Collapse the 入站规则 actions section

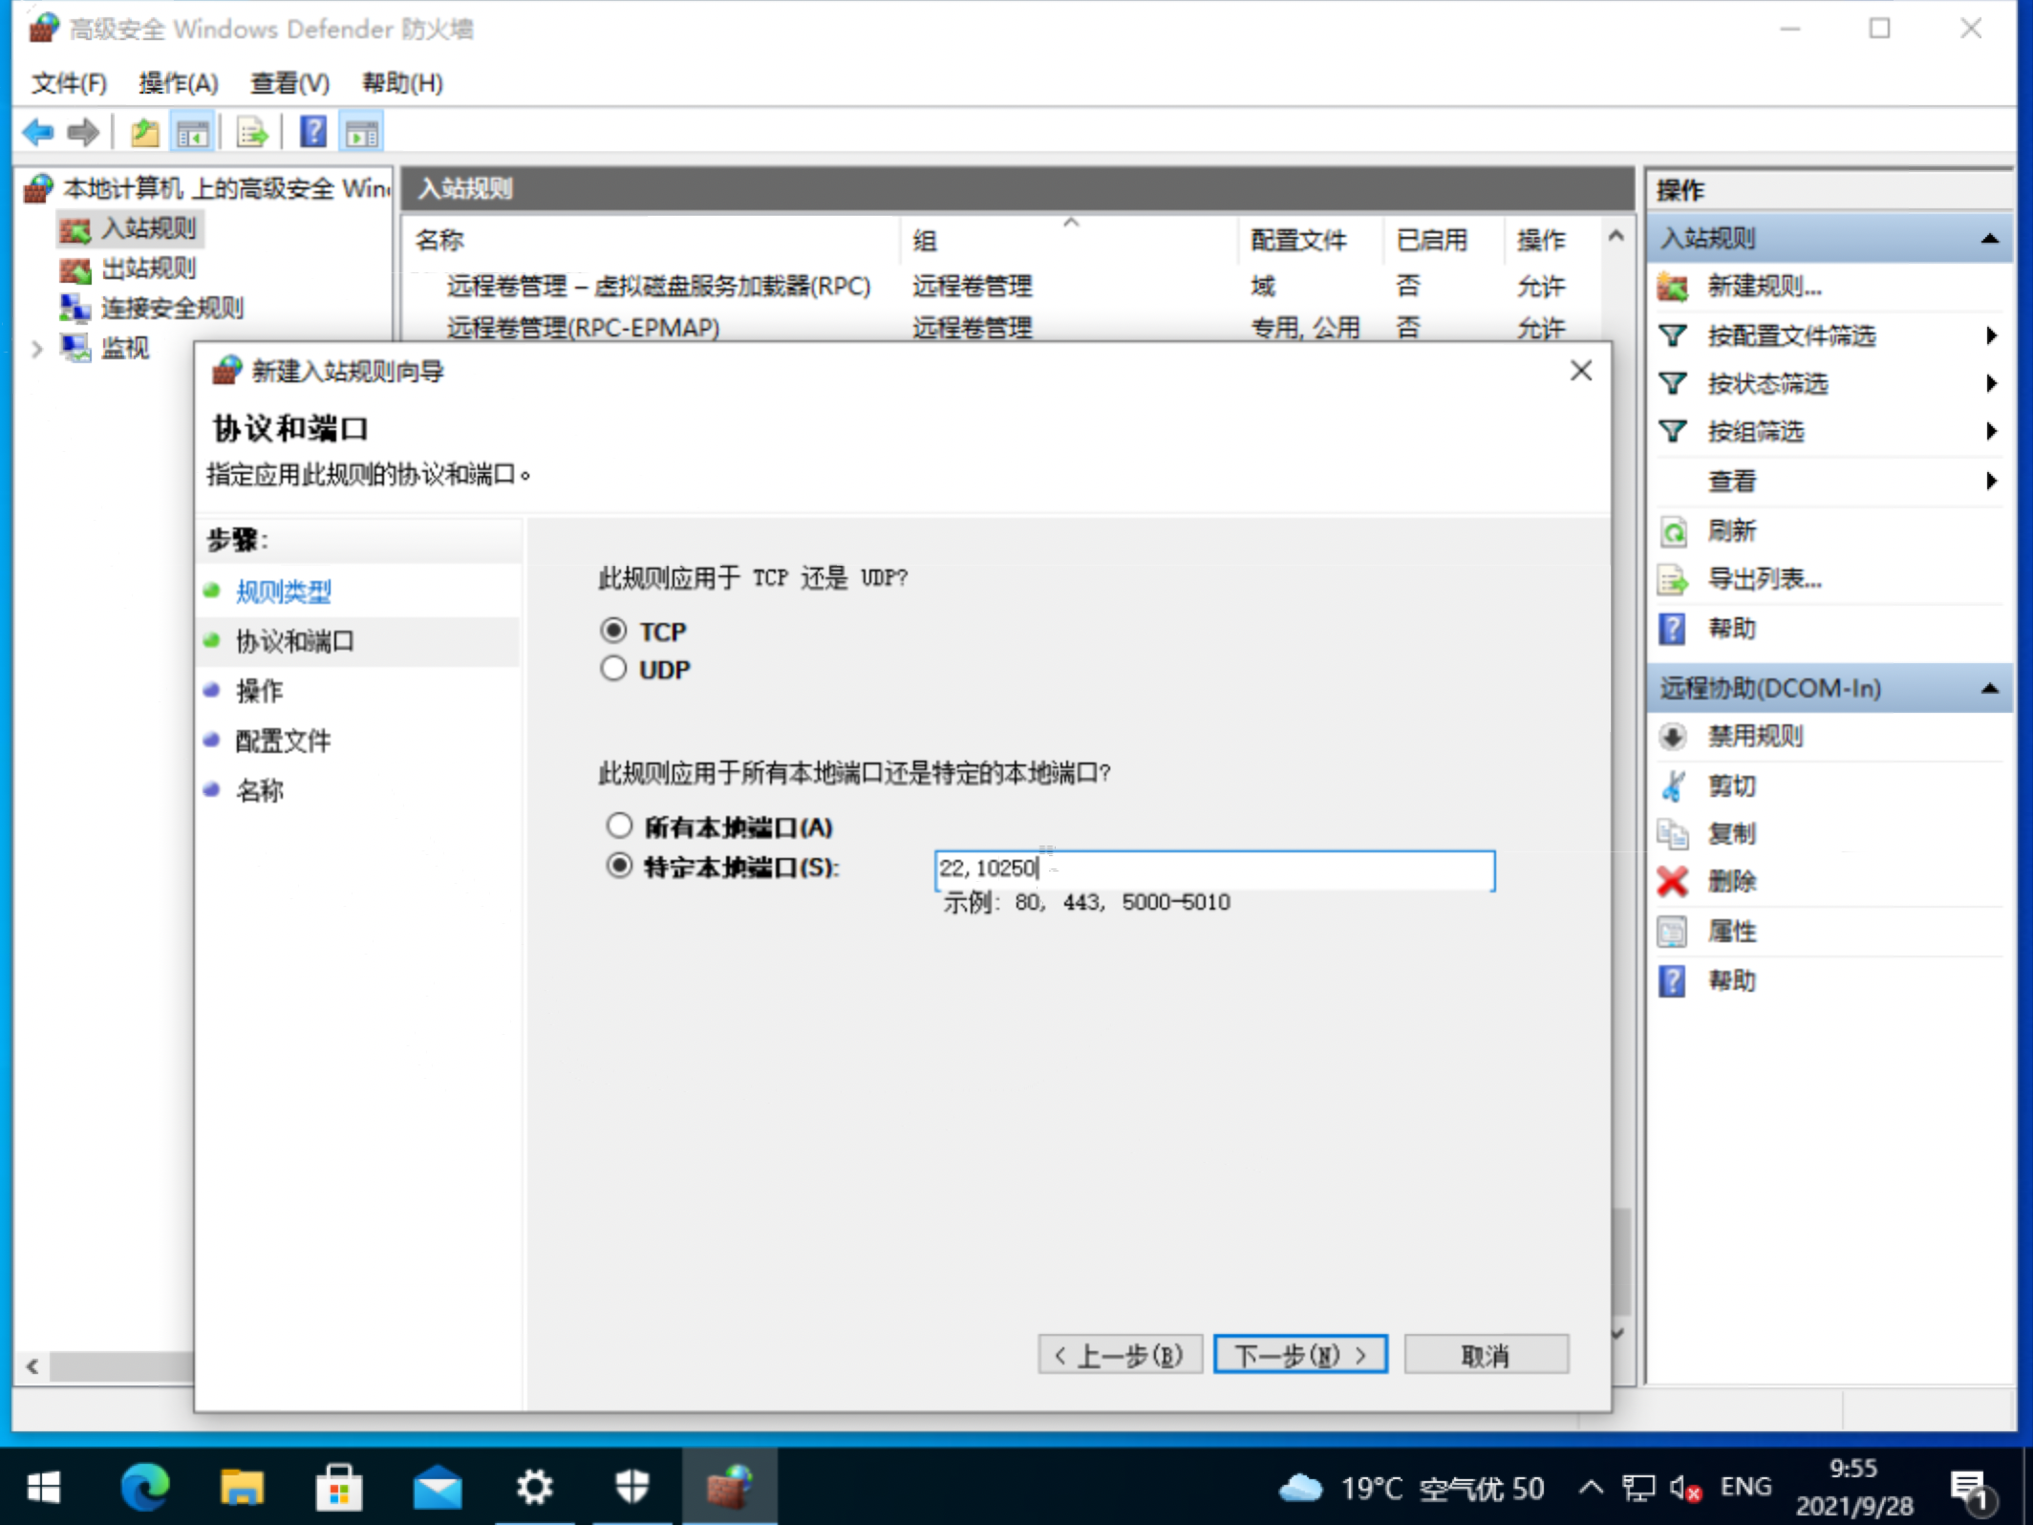click(1990, 238)
